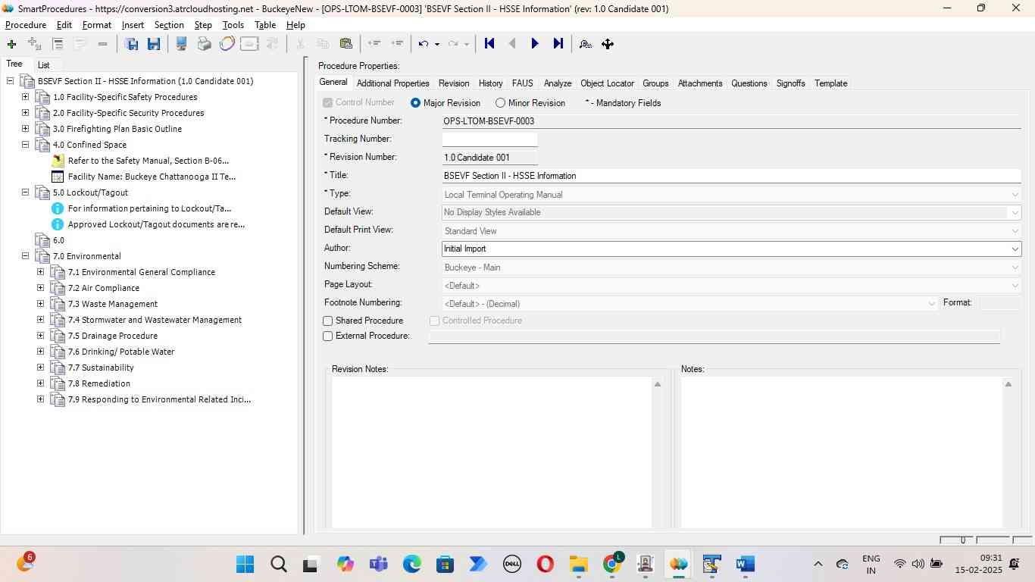This screenshot has height=582, width=1035.
Task: Click the undo arrow icon
Action: coord(424,44)
